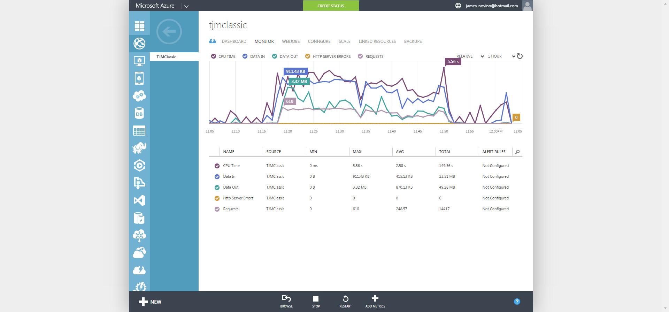
Task: Click CPU Time 'Not Configured' alert cell
Action: pos(495,166)
